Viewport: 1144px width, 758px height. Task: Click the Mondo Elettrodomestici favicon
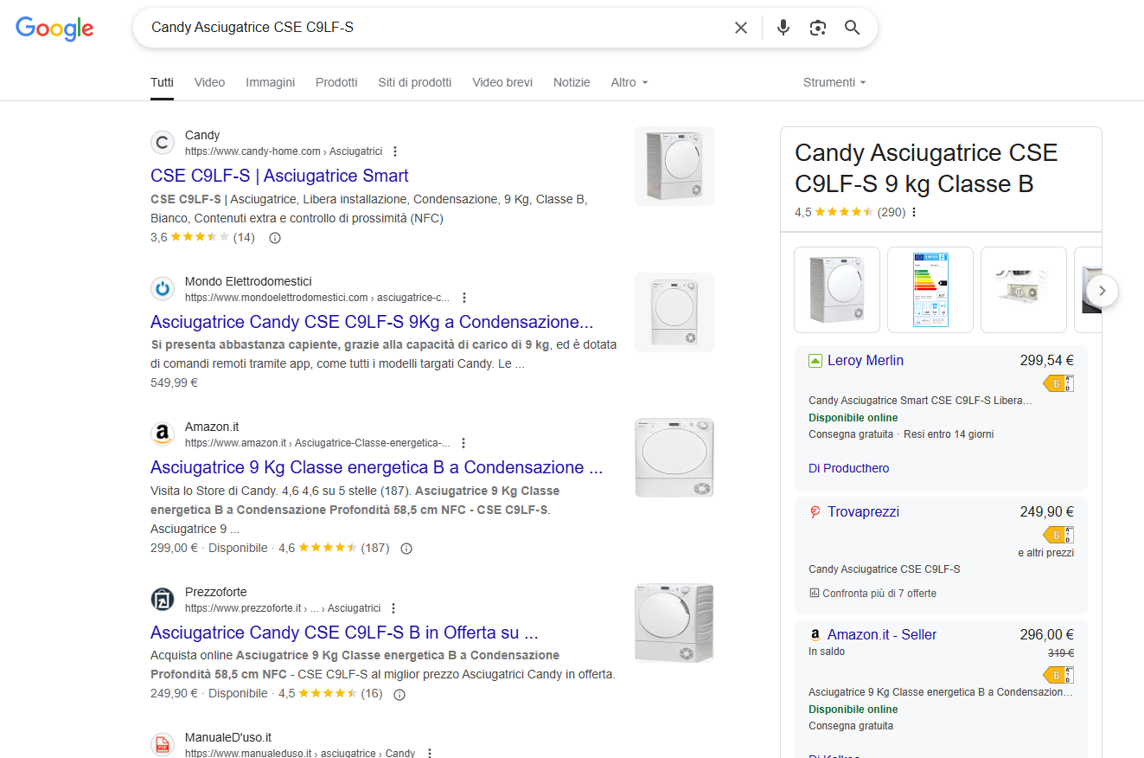[163, 289]
